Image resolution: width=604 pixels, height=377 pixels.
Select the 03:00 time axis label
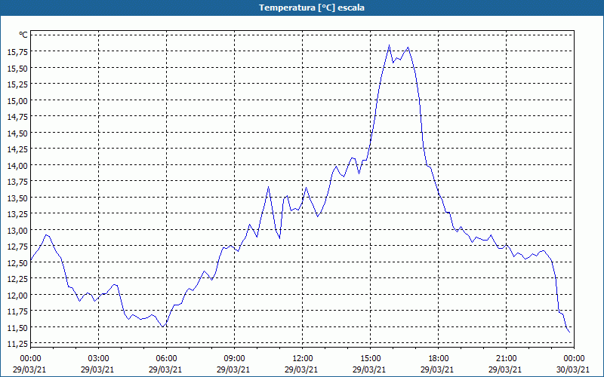pyautogui.click(x=98, y=359)
